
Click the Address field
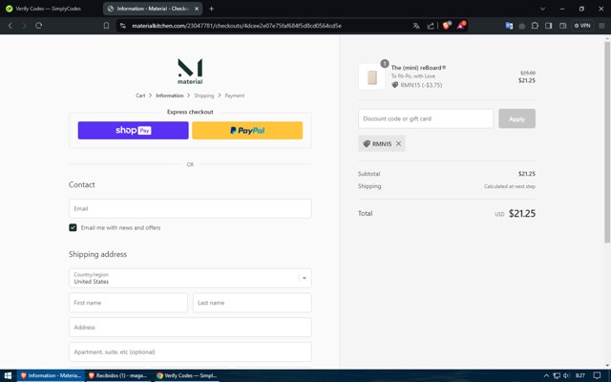click(x=190, y=327)
